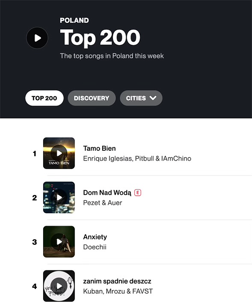
Task: Play zanim spadnie deszcz preview
Action: click(59, 286)
